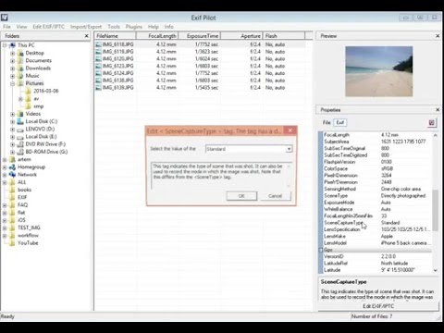
Task: Open the Plugins menu
Action: click(134, 27)
